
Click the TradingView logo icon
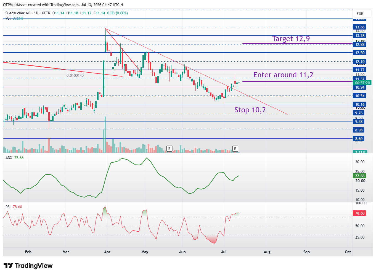[8, 266]
